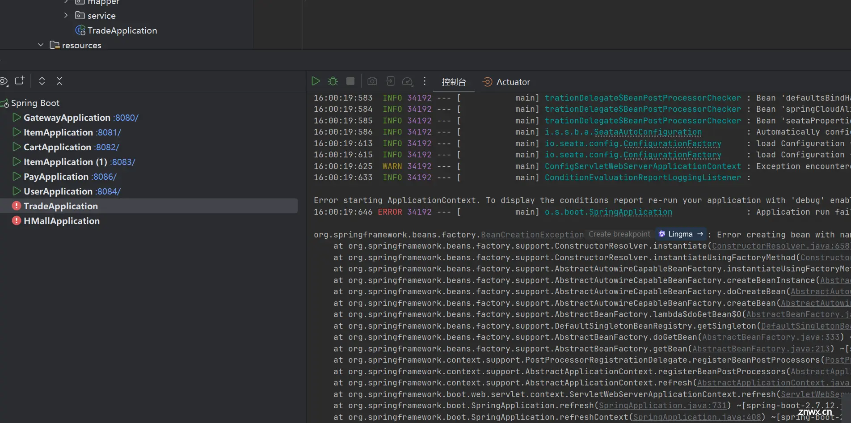Image resolution: width=851 pixels, height=423 pixels.
Task: Click the WARN log level text
Action: click(392, 166)
